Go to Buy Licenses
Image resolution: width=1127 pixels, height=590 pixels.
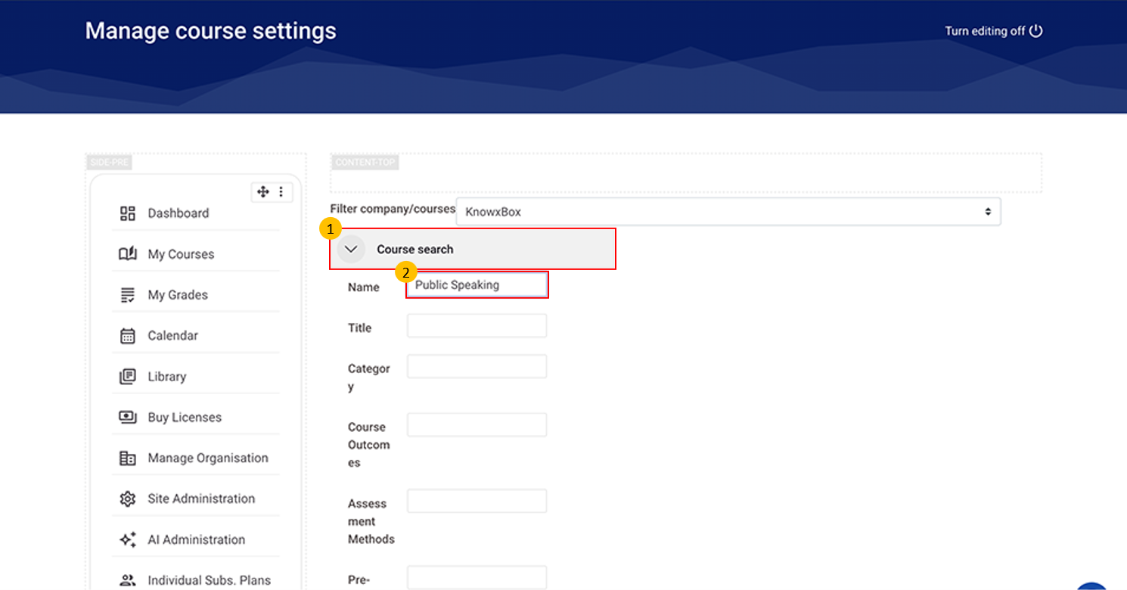click(185, 418)
